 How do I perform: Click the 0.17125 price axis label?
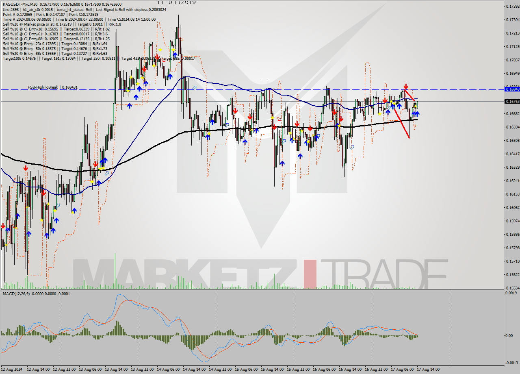(512, 46)
